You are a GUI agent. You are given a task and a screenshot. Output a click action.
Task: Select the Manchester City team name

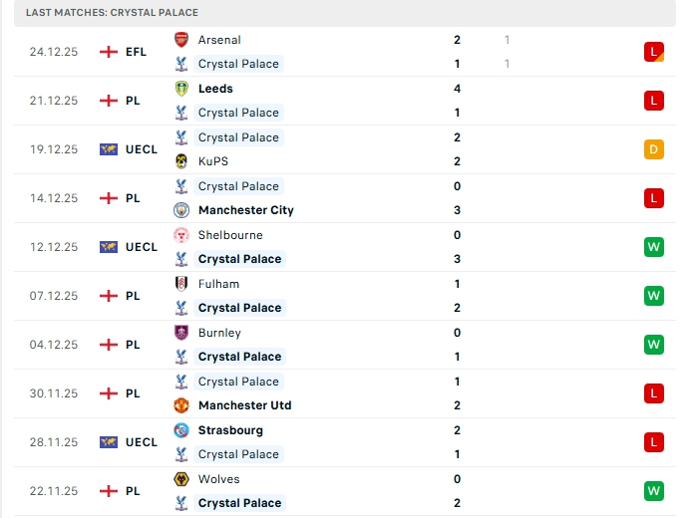245,210
